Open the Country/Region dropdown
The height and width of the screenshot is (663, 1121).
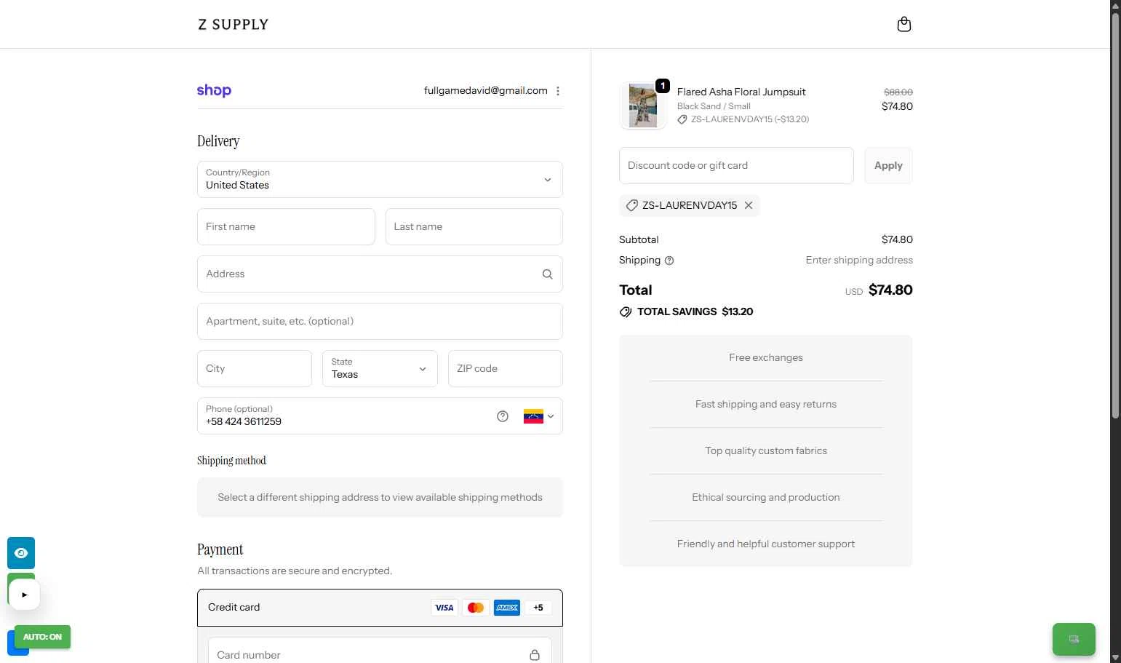coord(380,179)
